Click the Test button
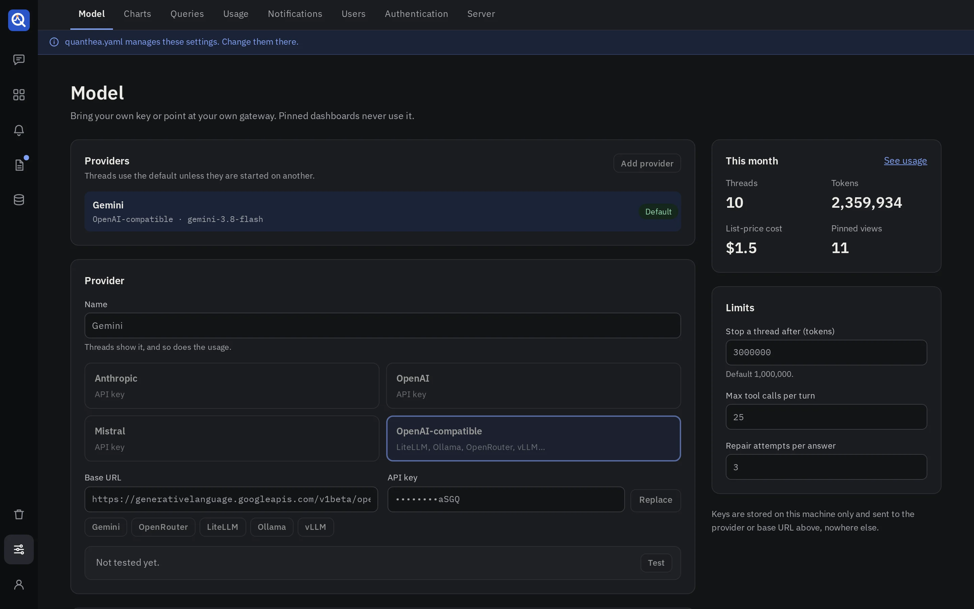This screenshot has width=974, height=609. 656,563
